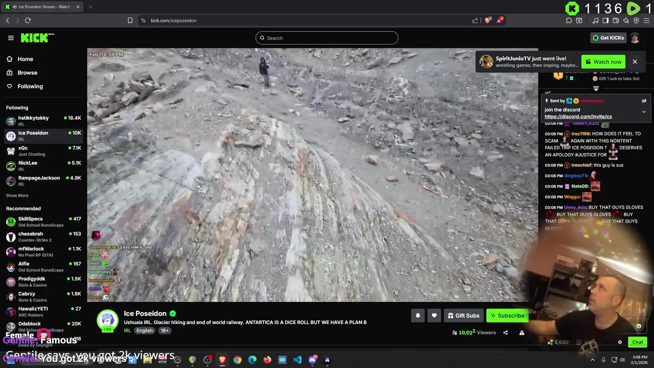654x368 pixels.
Task: Select the Ice Poseidon Stream tab
Action: 42,7
